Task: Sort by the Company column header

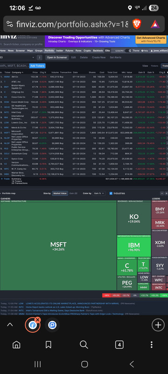Action: (18, 72)
